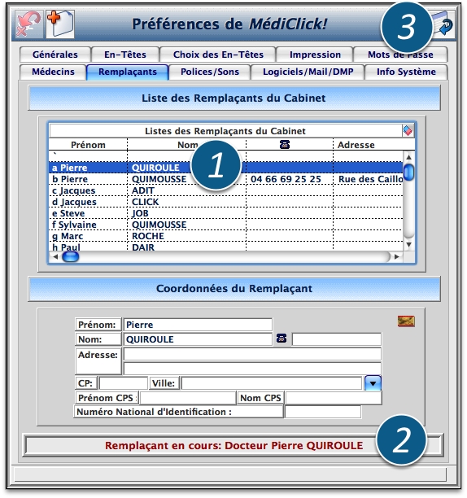Select the row b Pierre QUIMOUSSE
The image size is (467, 498).
click(225, 179)
